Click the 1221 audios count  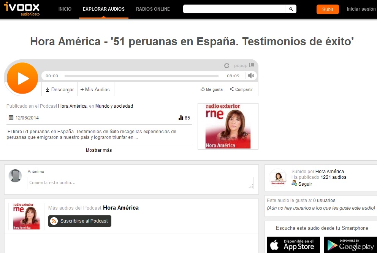333,177
